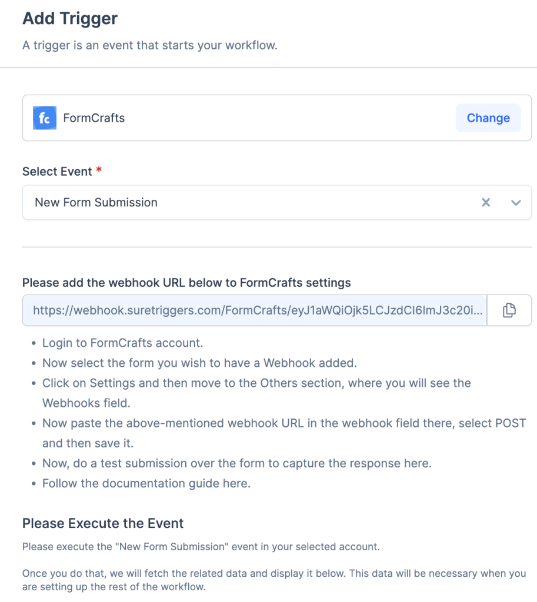Clear the selected event with the X icon
The height and width of the screenshot is (602, 537).
(486, 203)
